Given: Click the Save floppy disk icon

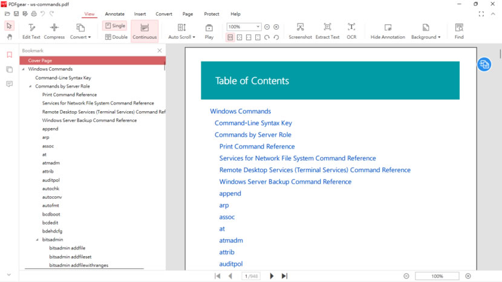Looking at the screenshot, I should click(16, 14).
